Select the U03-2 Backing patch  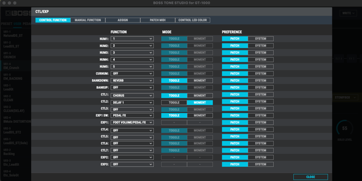pyautogui.click(x=16, y=152)
